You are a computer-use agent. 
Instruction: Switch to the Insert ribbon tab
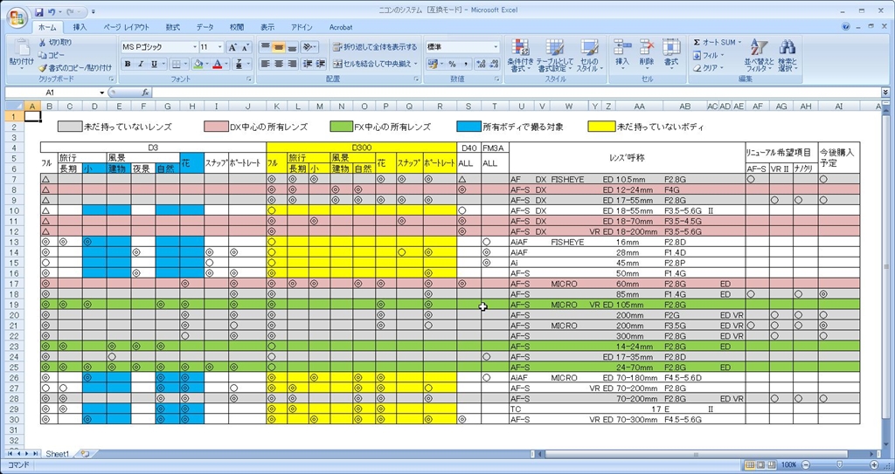click(80, 28)
